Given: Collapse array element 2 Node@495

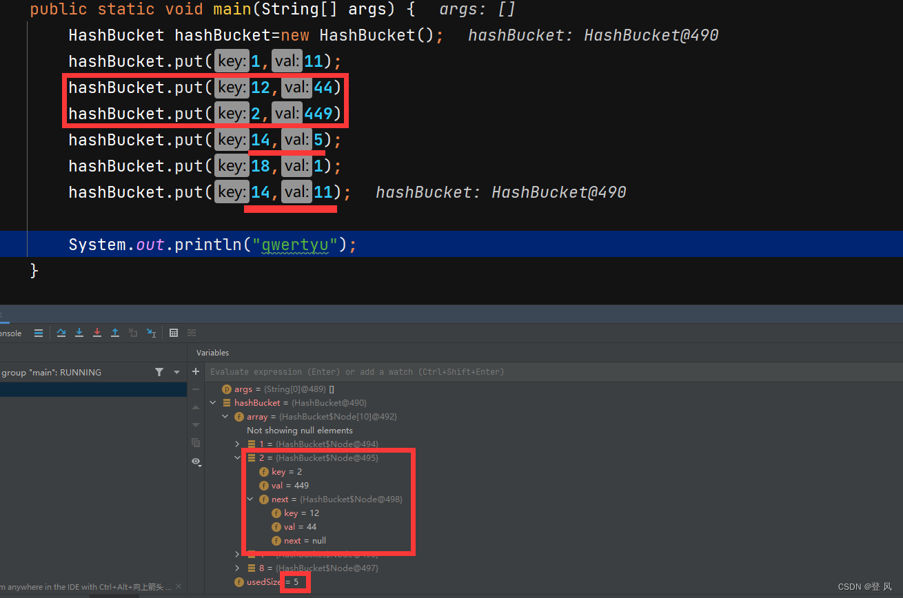Looking at the screenshot, I should click(238, 458).
